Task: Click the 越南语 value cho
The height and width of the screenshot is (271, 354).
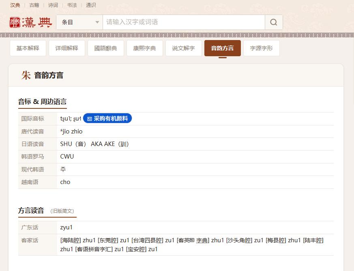Action: pyautogui.click(x=65, y=182)
